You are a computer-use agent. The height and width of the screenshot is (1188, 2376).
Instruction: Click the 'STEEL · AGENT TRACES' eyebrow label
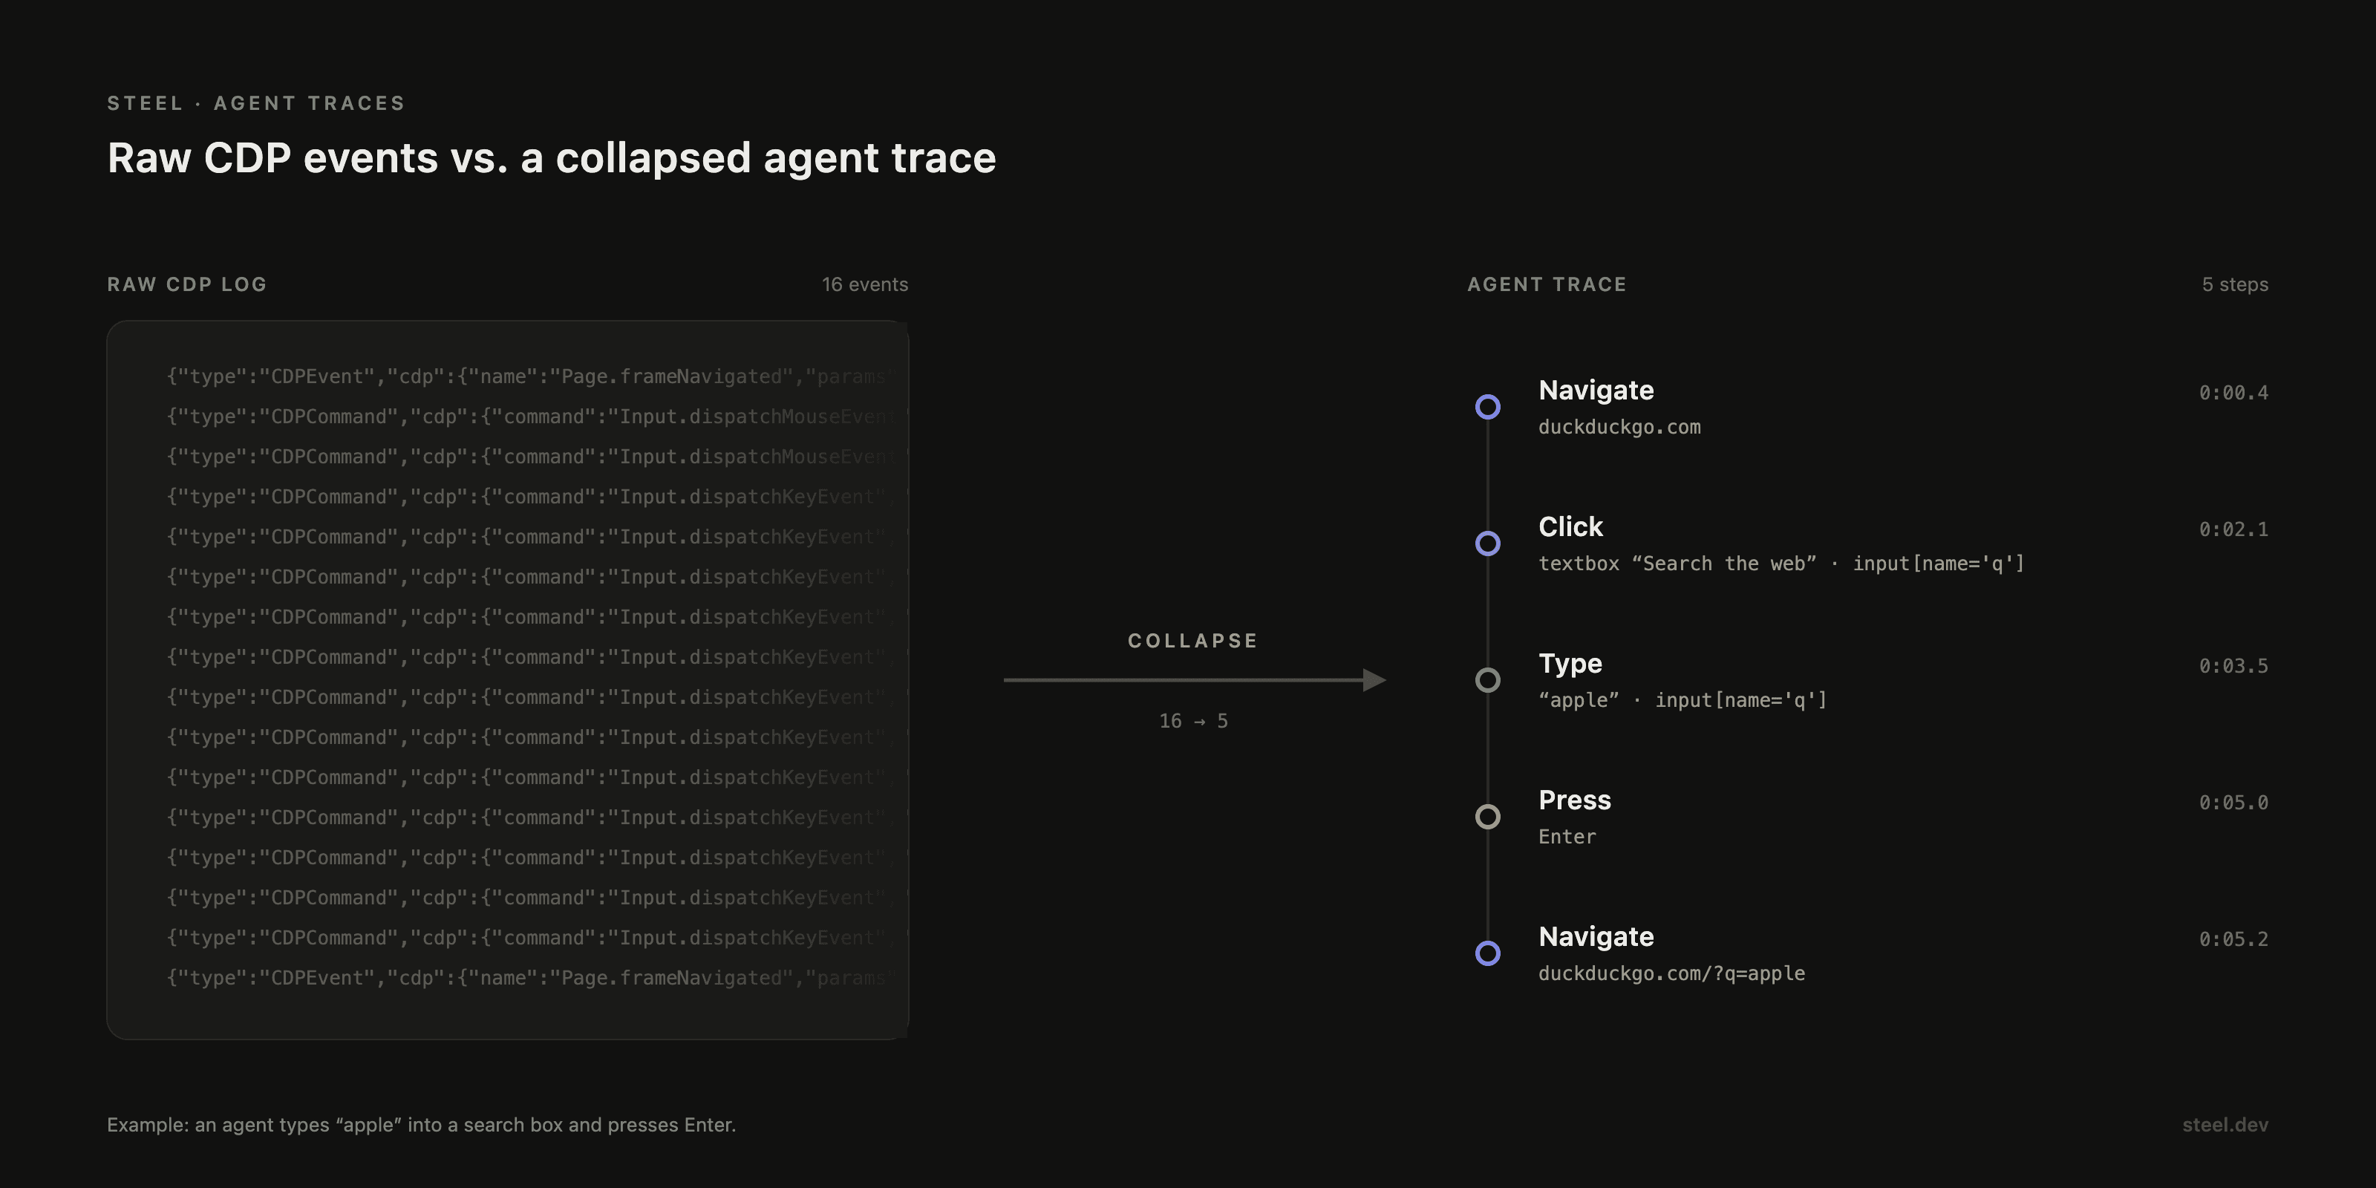coord(256,103)
